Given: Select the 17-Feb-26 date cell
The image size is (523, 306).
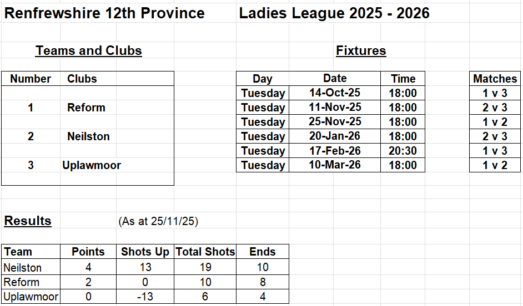Looking at the screenshot, I should (335, 151).
